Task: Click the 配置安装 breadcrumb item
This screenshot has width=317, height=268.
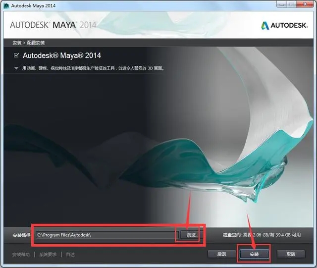Action: [x=36, y=43]
